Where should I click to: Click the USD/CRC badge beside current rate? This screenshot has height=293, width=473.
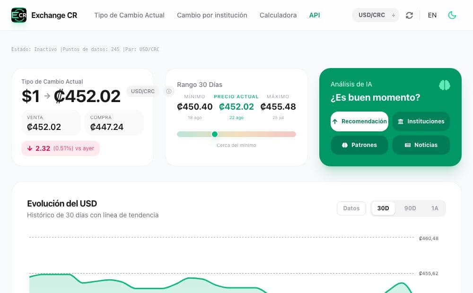[x=142, y=91]
